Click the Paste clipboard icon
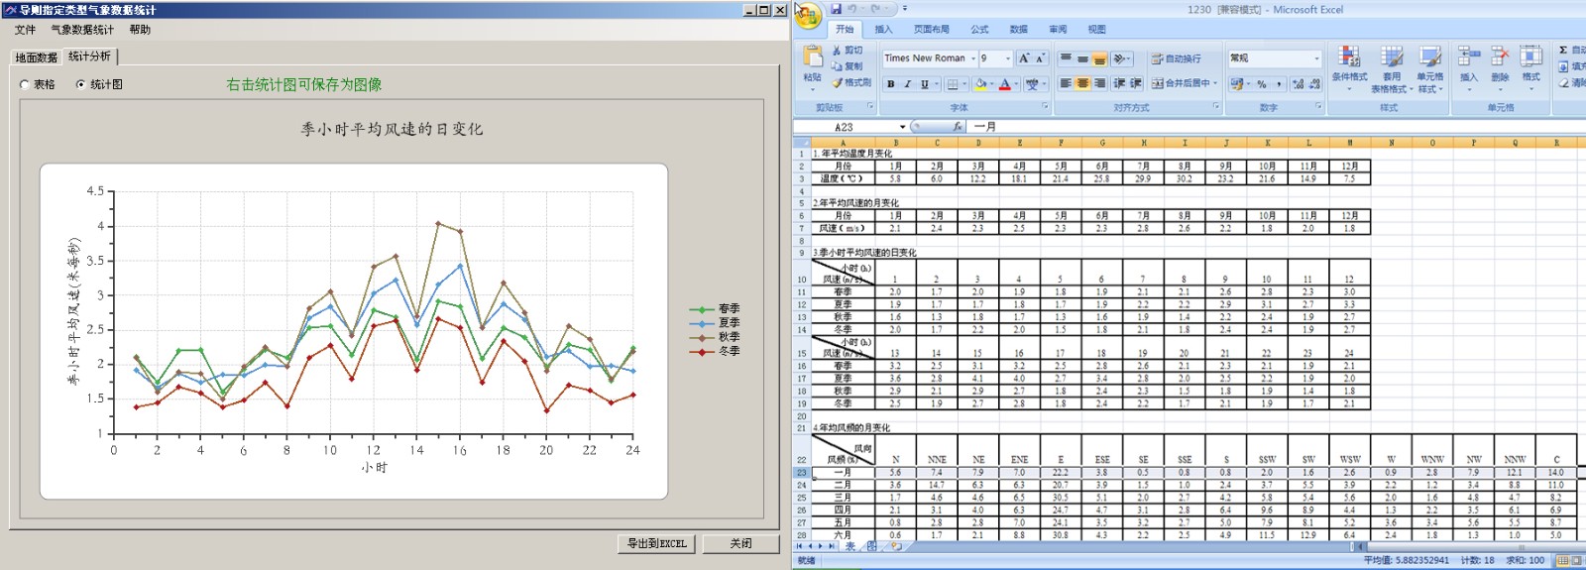Image resolution: width=1586 pixels, height=570 pixels. coord(813,57)
